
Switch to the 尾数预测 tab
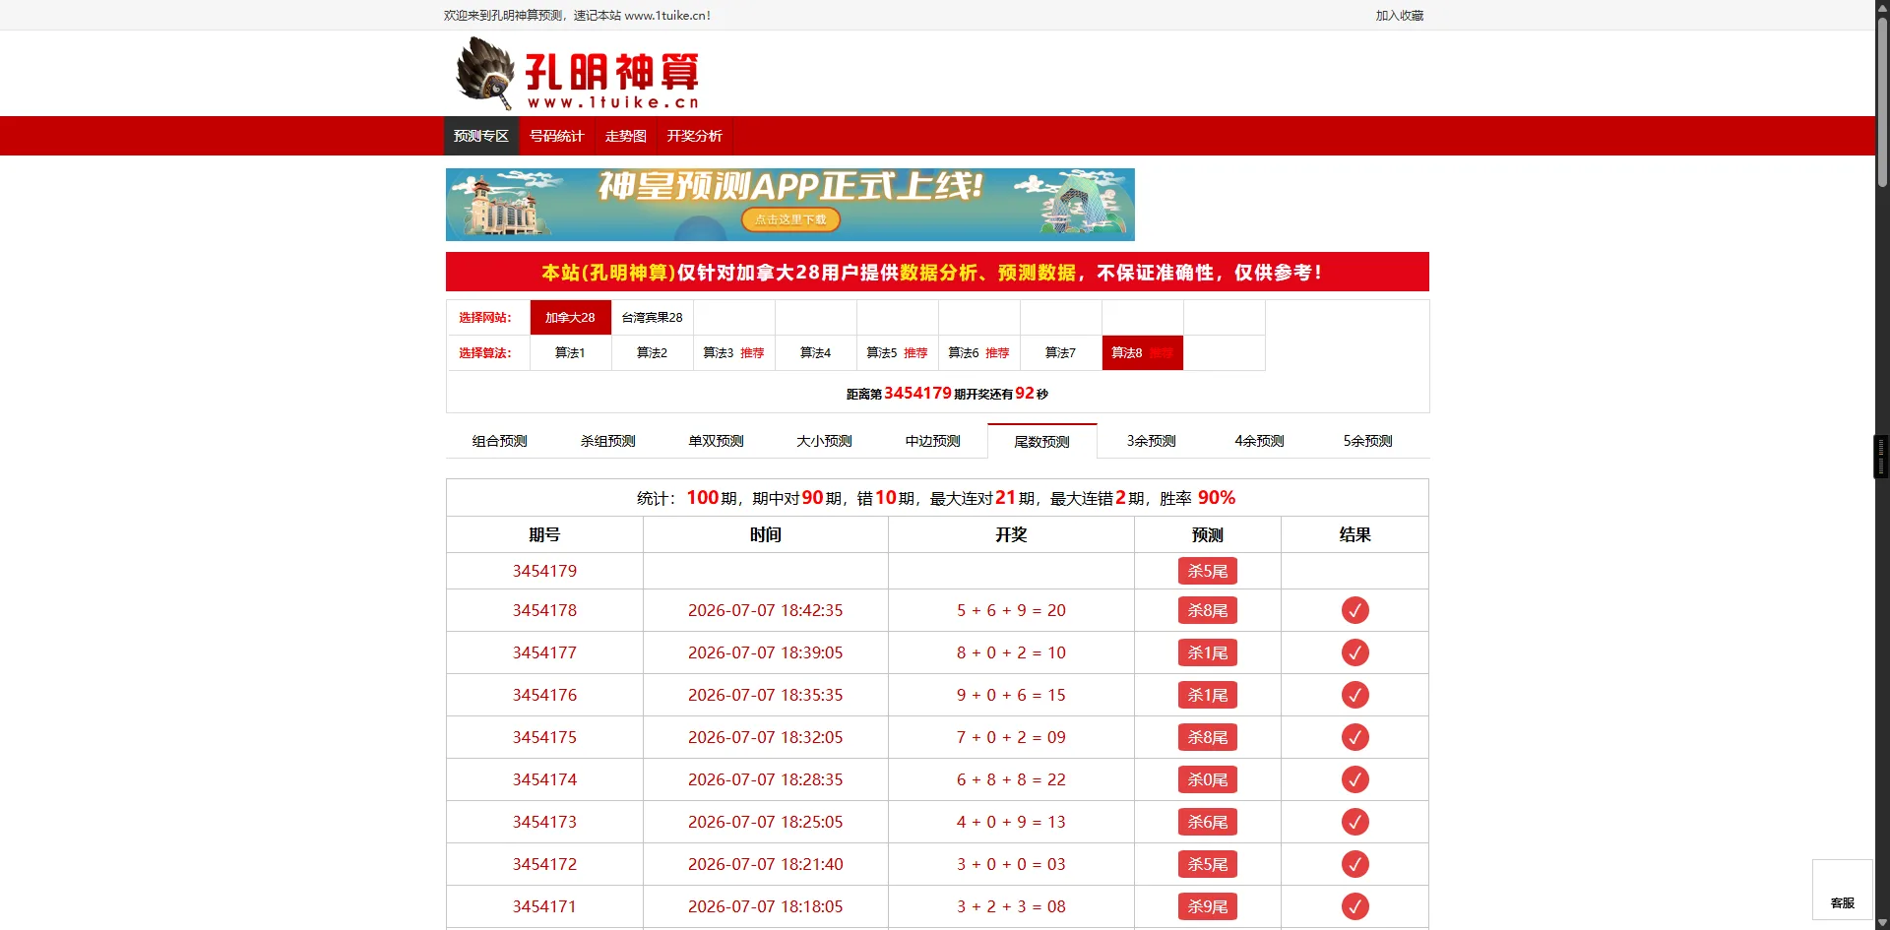pos(1042,442)
